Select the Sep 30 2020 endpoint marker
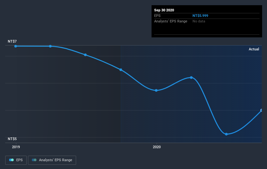This screenshot has width=267, height=169. click(261, 110)
